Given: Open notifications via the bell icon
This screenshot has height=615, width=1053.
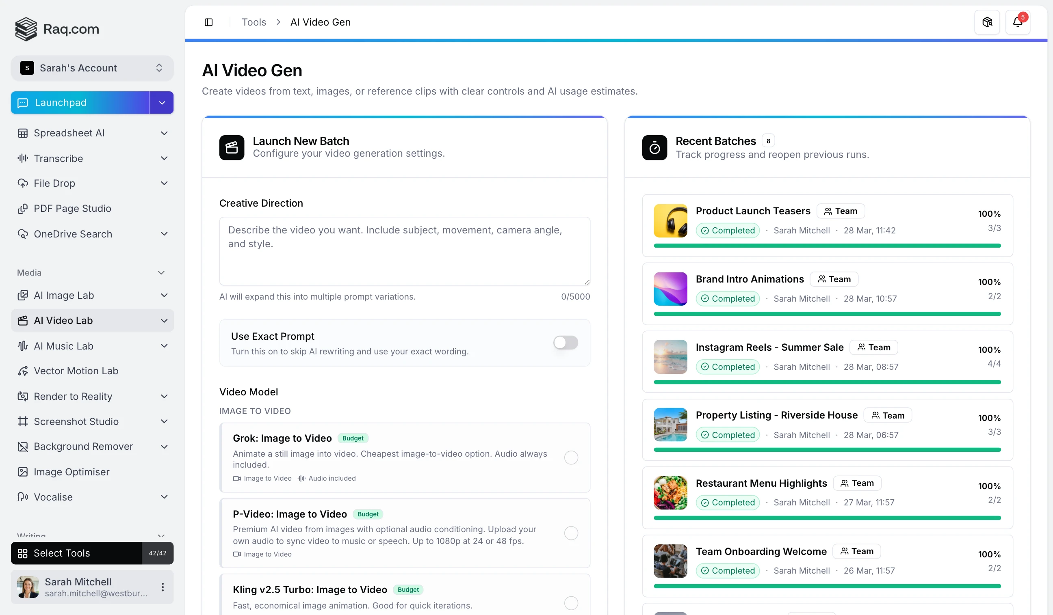Looking at the screenshot, I should tap(1018, 22).
